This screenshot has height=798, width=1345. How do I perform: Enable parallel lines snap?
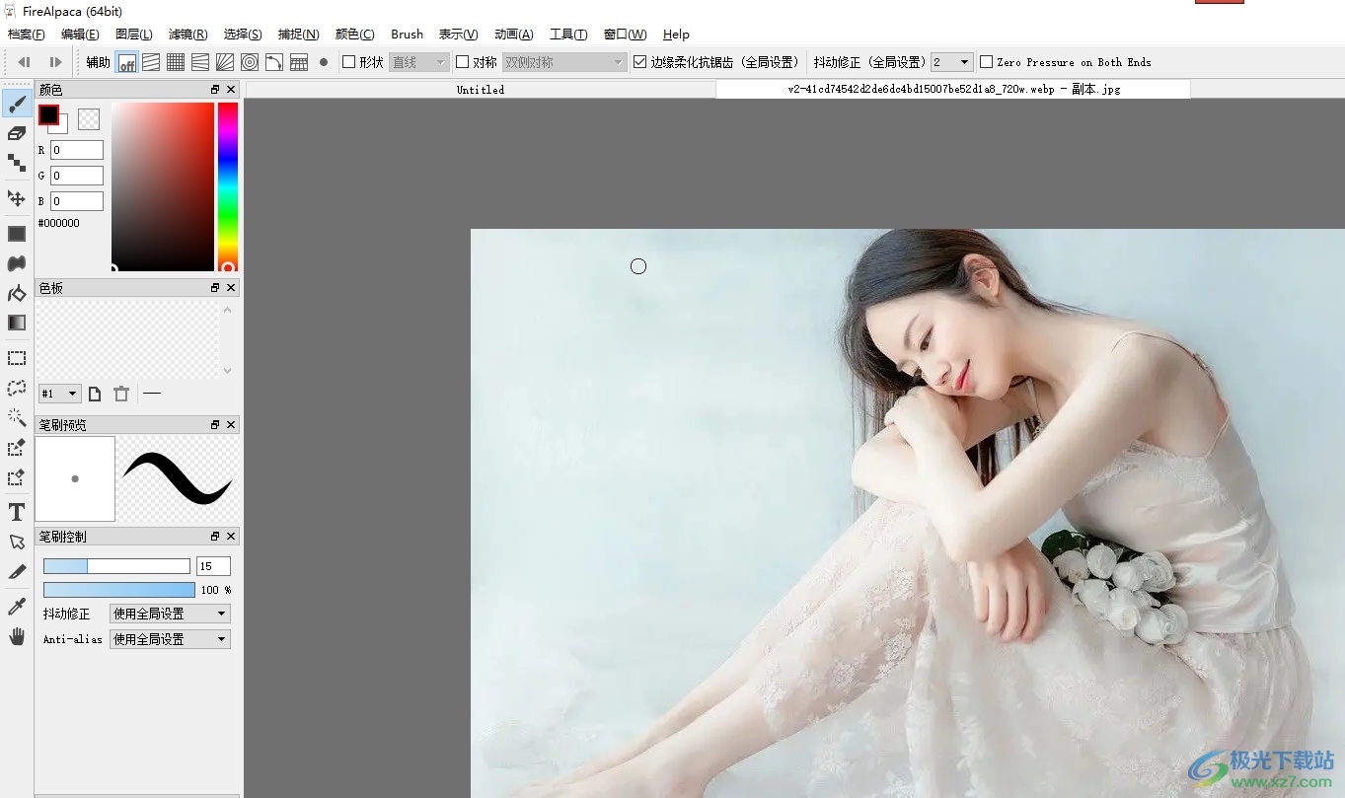tap(151, 62)
